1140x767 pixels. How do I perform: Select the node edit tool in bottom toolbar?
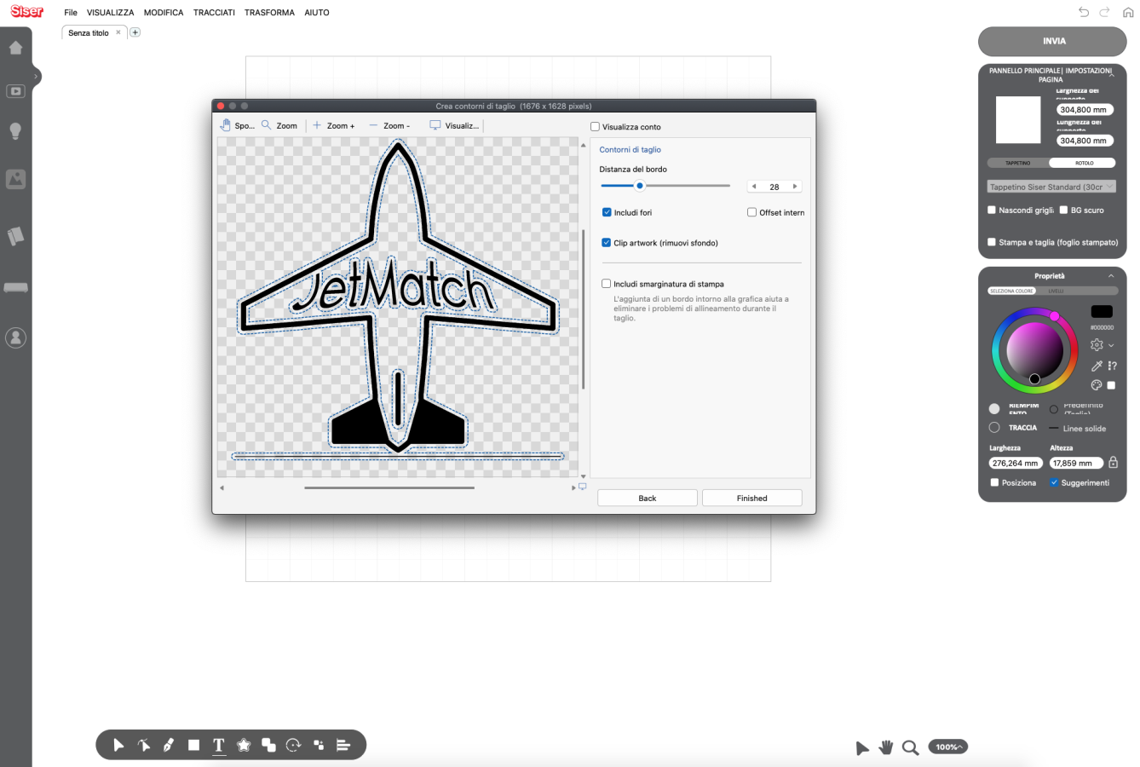pos(144,746)
